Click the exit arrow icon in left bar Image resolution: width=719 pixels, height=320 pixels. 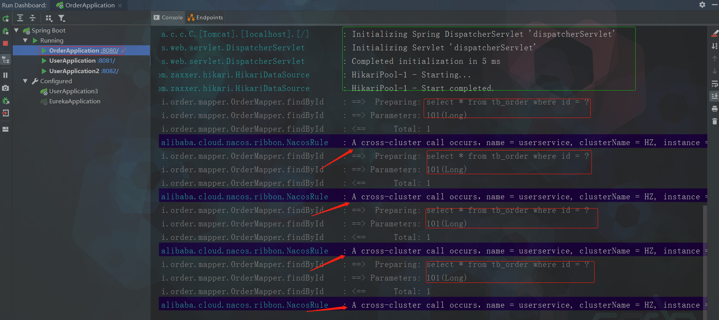click(x=5, y=113)
